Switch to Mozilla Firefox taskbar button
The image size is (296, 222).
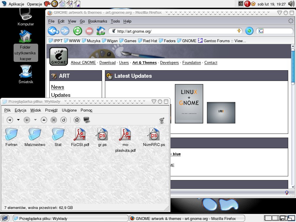187,219
